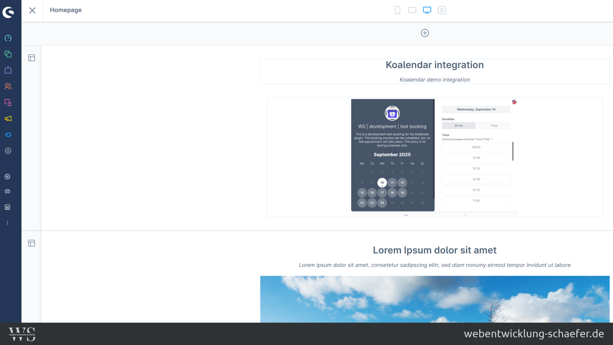This screenshot has height=345, width=613.
Task: Select the 10:15 time slot
Action: tap(476, 169)
